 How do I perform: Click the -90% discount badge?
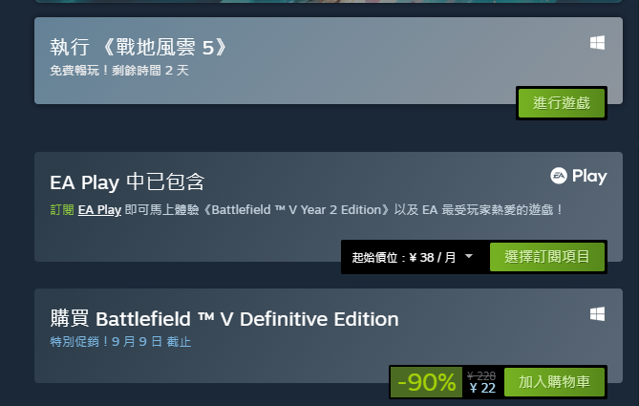[x=426, y=382]
